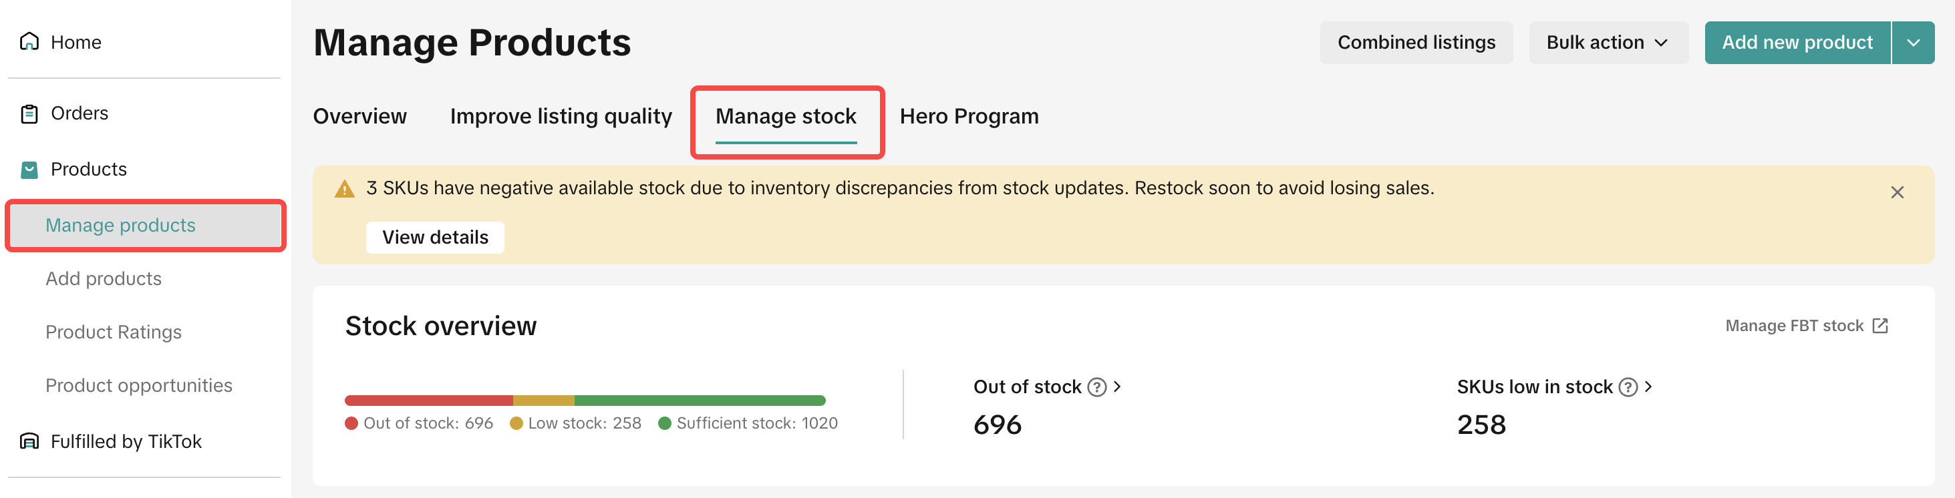Expand SKUs low in stock chevron
Viewport: 1955px width, 498px height.
click(x=1648, y=387)
